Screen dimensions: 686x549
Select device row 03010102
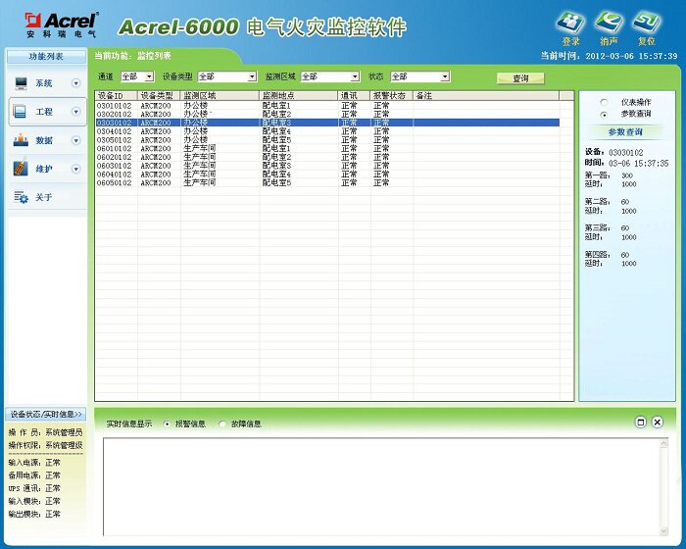(327, 106)
